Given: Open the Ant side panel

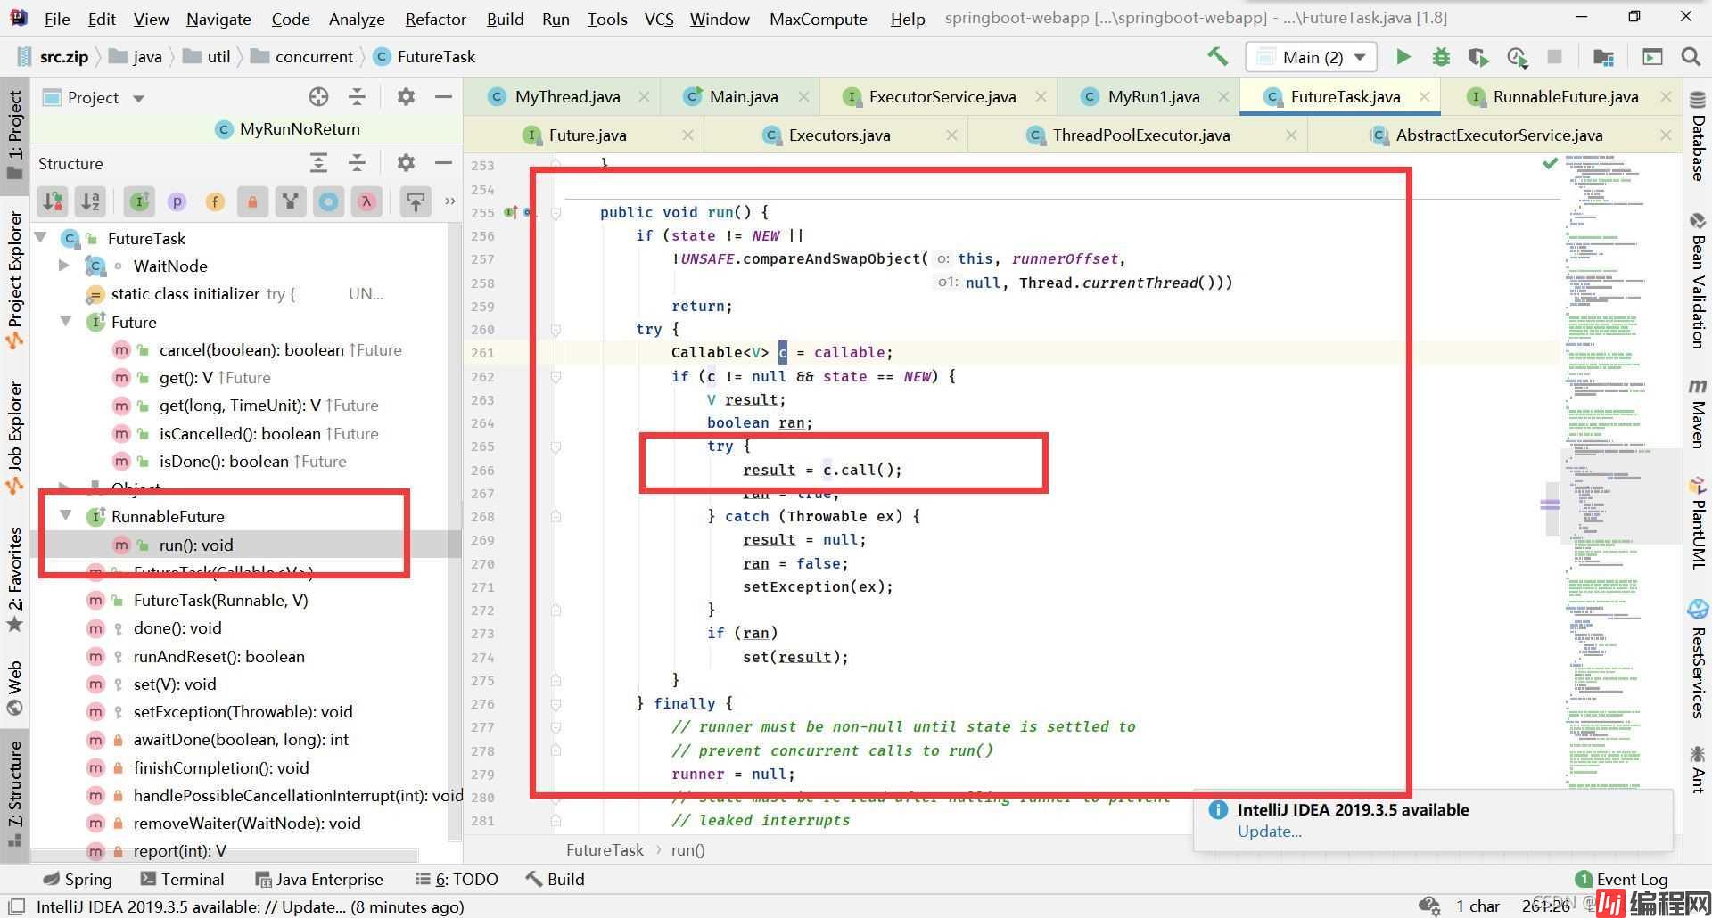Looking at the screenshot, I should pyautogui.click(x=1698, y=770).
